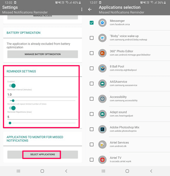The image size is (170, 176).
Task: Tap home button on Applications selection screen
Action: point(127,171)
